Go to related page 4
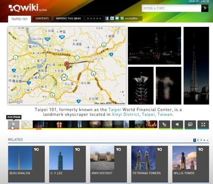The image size is (213, 184). 204,140
